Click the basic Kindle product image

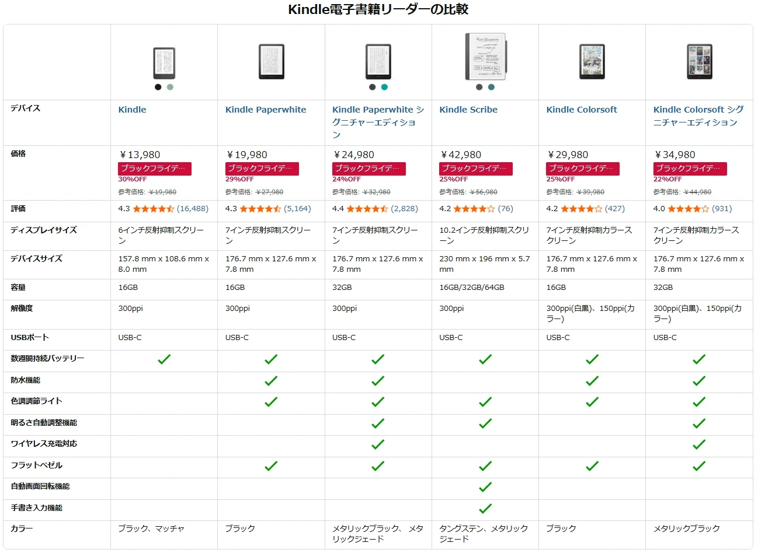tap(164, 63)
